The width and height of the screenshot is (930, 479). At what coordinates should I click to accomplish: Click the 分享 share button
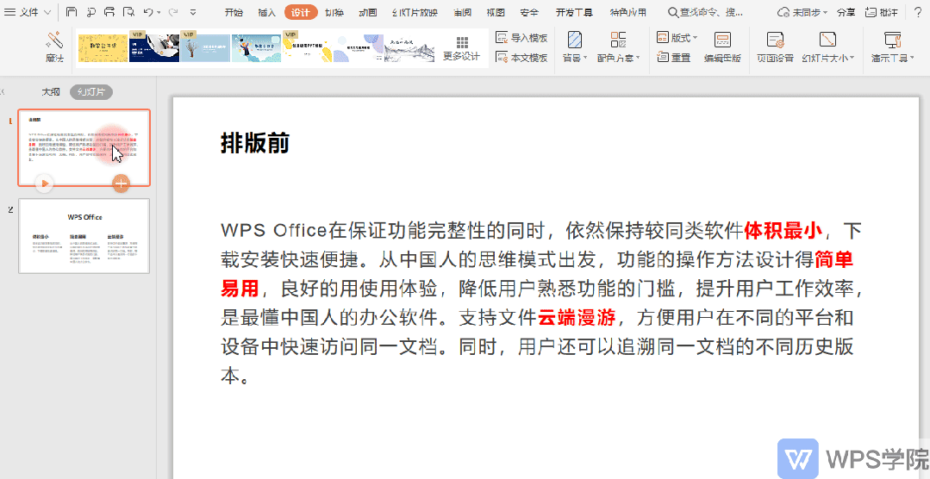846,12
